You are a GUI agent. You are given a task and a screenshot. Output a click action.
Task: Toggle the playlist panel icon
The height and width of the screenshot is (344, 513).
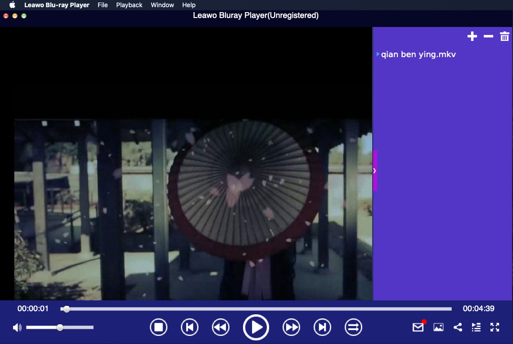[476, 327]
